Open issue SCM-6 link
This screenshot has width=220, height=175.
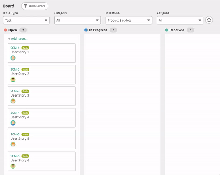click(x=15, y=156)
